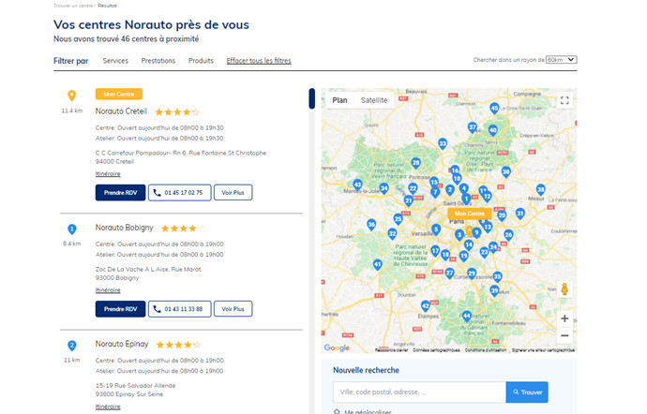
Task: Click the blue number 1 pin beside Norauto Bobigny
Action: (x=72, y=229)
